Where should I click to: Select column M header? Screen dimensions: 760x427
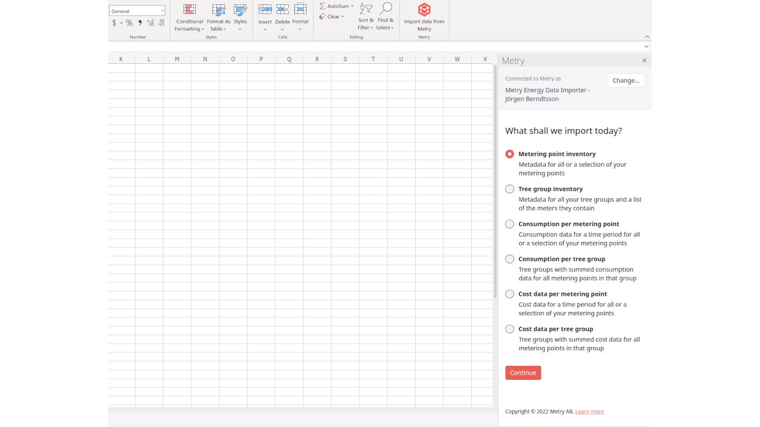[x=177, y=59]
